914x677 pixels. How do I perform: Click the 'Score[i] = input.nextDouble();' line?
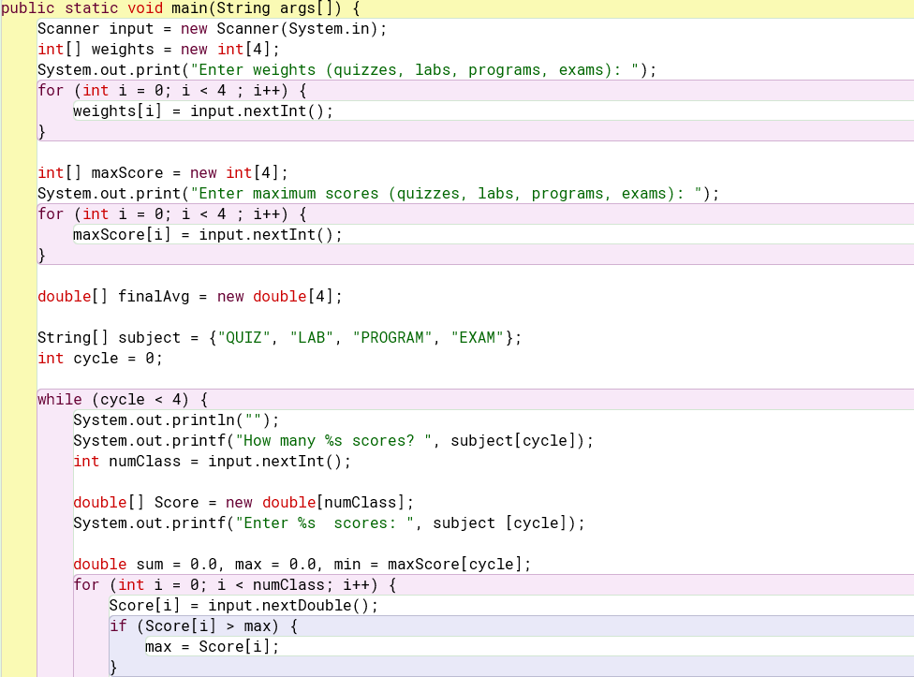click(x=243, y=606)
